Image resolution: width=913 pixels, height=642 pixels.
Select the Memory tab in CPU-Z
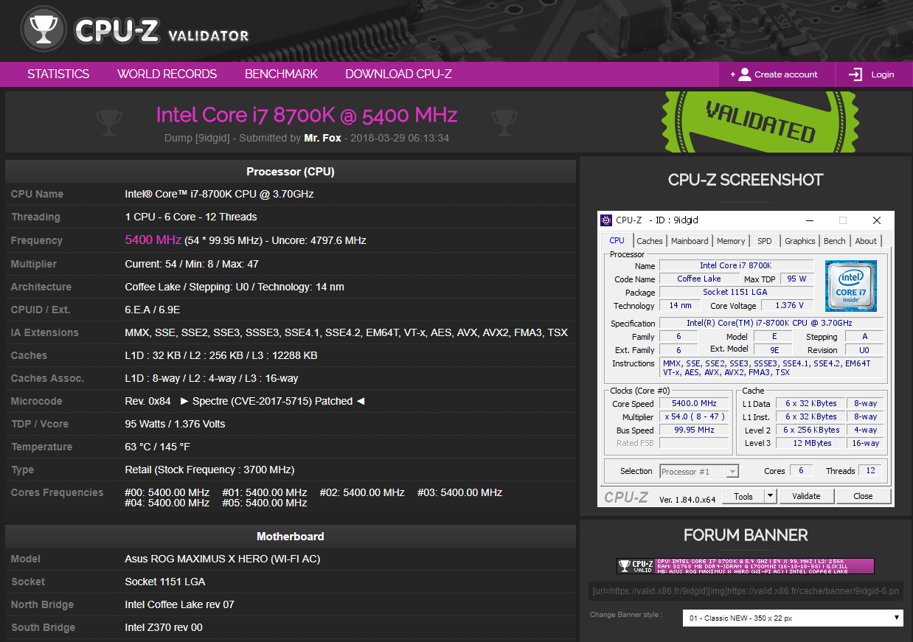731,241
